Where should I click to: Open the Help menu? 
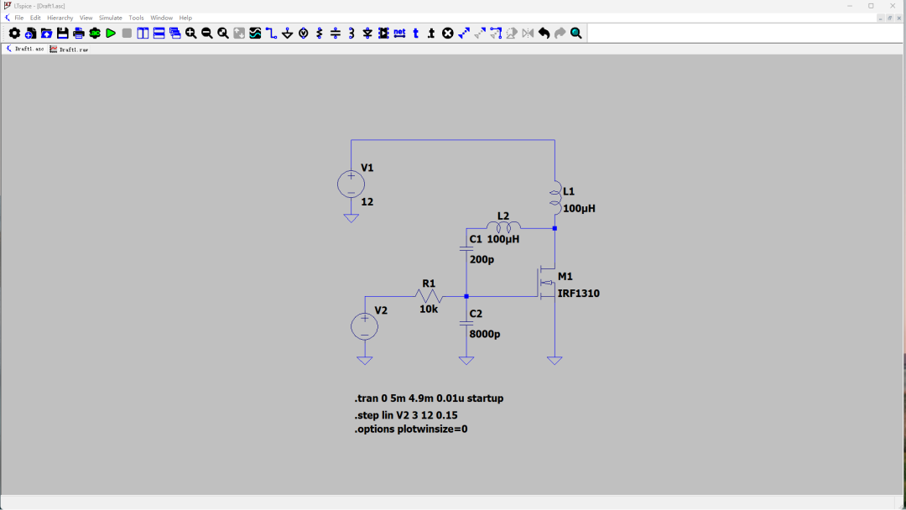pyautogui.click(x=185, y=18)
